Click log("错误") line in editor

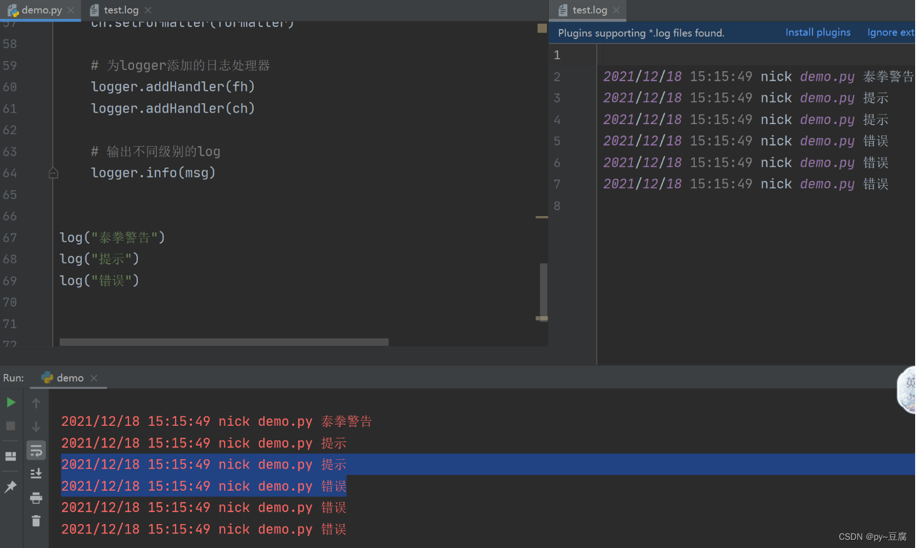pos(99,280)
